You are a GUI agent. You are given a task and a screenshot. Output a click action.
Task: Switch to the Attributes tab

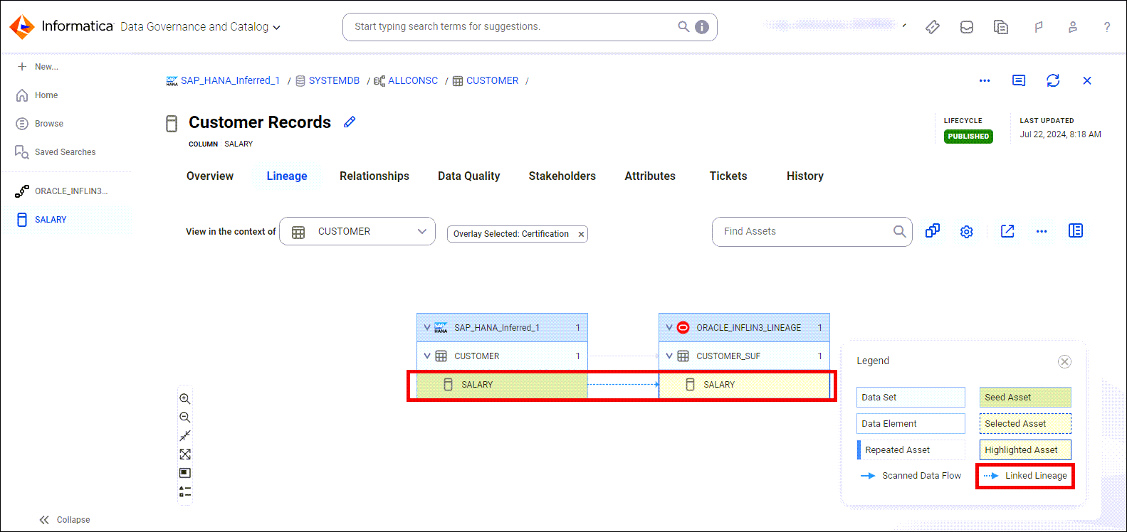point(650,176)
